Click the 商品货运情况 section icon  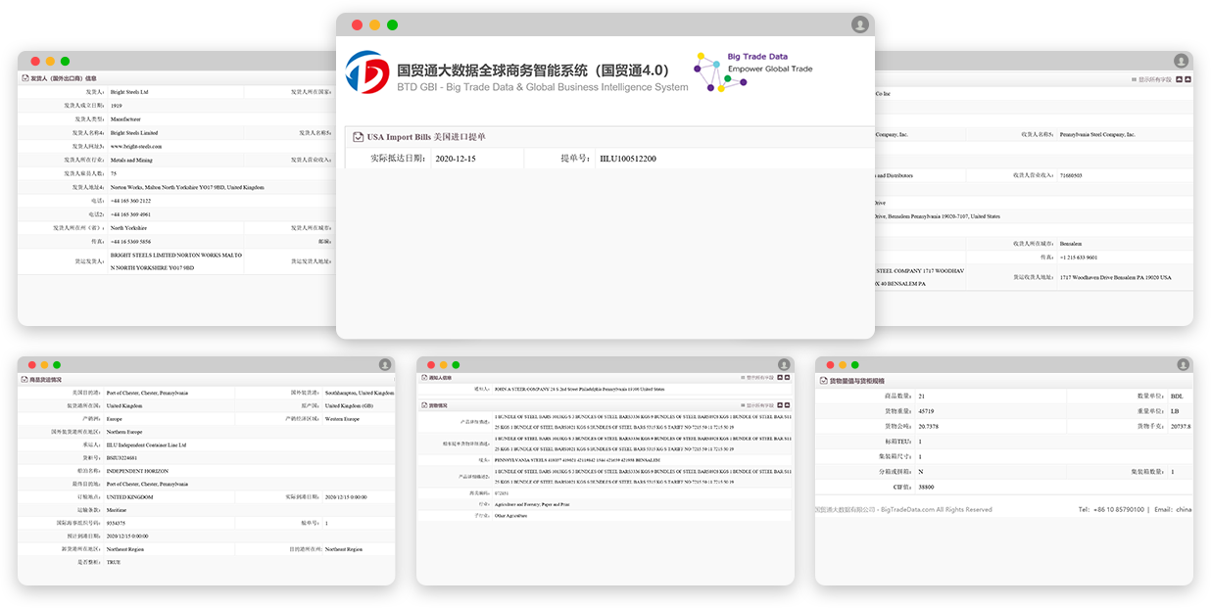[x=25, y=379]
